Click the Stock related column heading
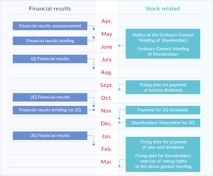The height and width of the screenshot is (176, 213). point(163,9)
